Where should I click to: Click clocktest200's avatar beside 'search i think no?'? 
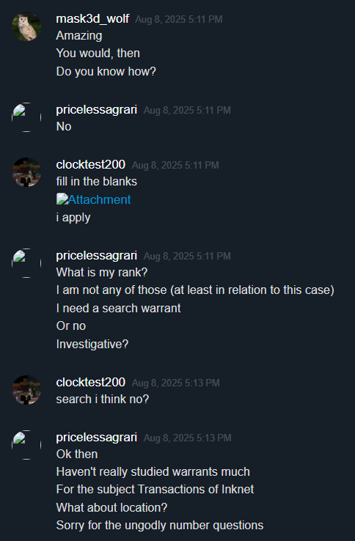pos(26,390)
